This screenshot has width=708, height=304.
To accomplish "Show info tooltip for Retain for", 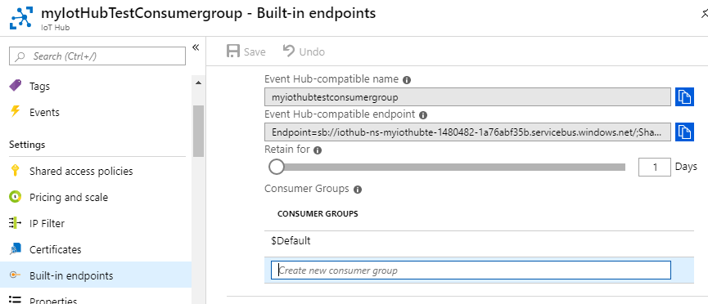I will 318,150.
